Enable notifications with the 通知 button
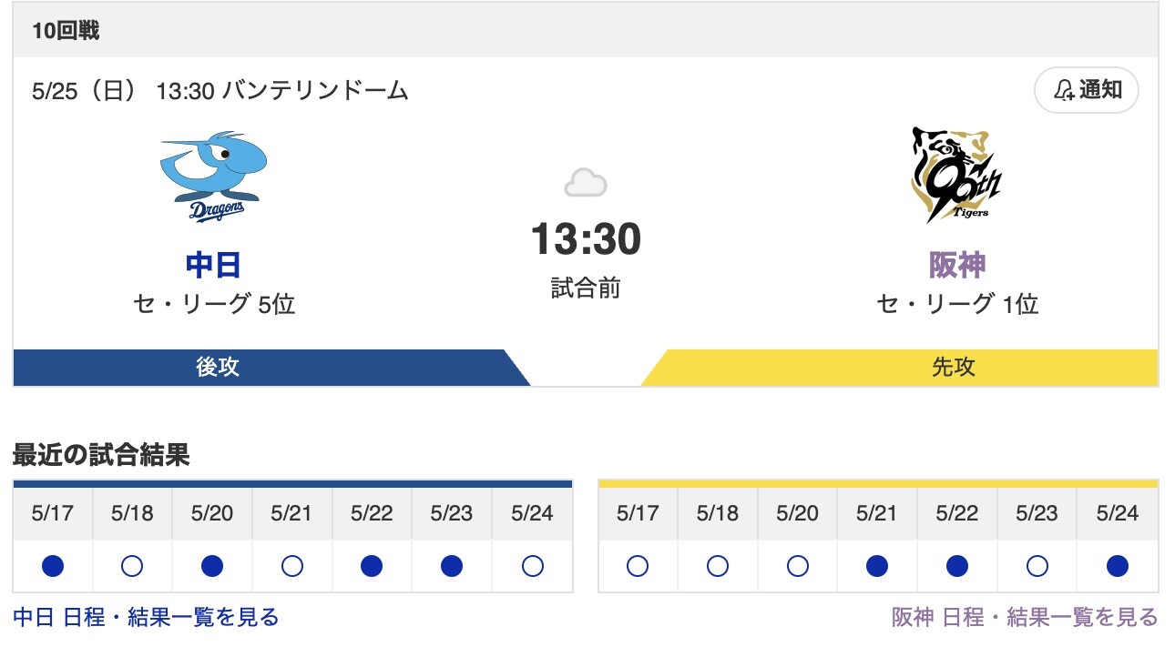This screenshot has width=1175, height=657. [1087, 90]
